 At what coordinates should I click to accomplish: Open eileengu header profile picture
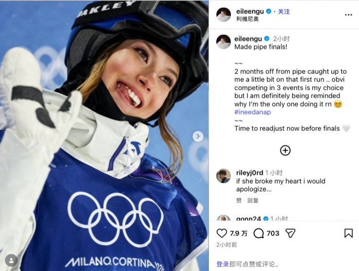(x=224, y=15)
